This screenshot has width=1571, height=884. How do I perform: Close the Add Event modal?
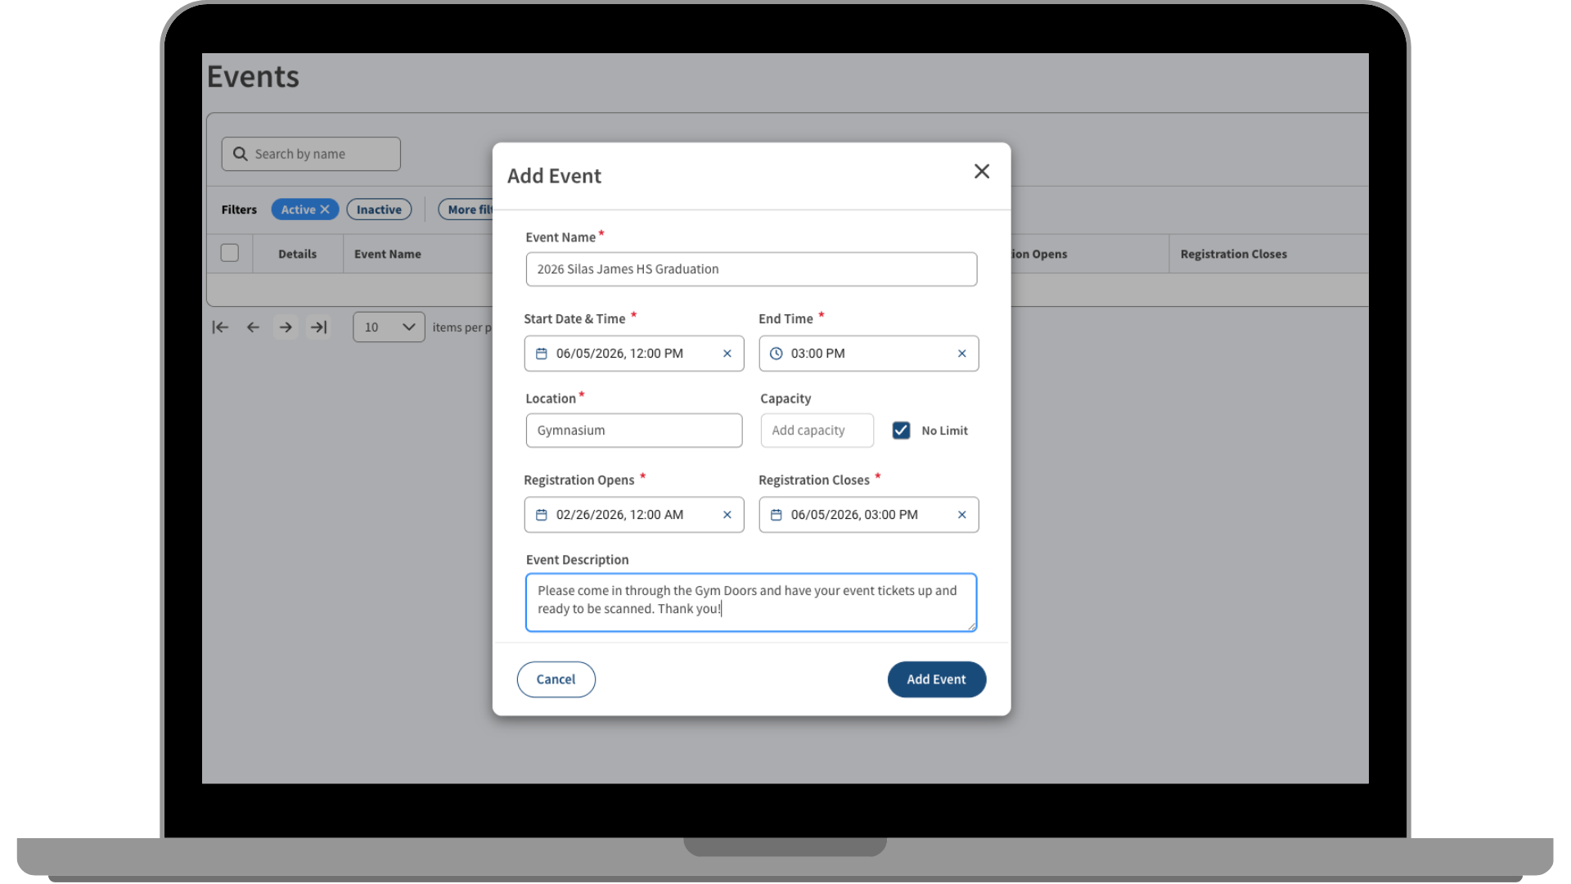[x=981, y=171]
